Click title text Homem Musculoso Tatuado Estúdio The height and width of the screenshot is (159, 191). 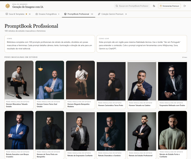point(17,105)
